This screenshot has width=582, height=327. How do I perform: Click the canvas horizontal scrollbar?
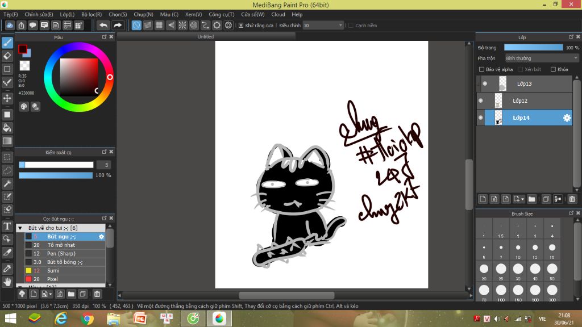point(286,295)
